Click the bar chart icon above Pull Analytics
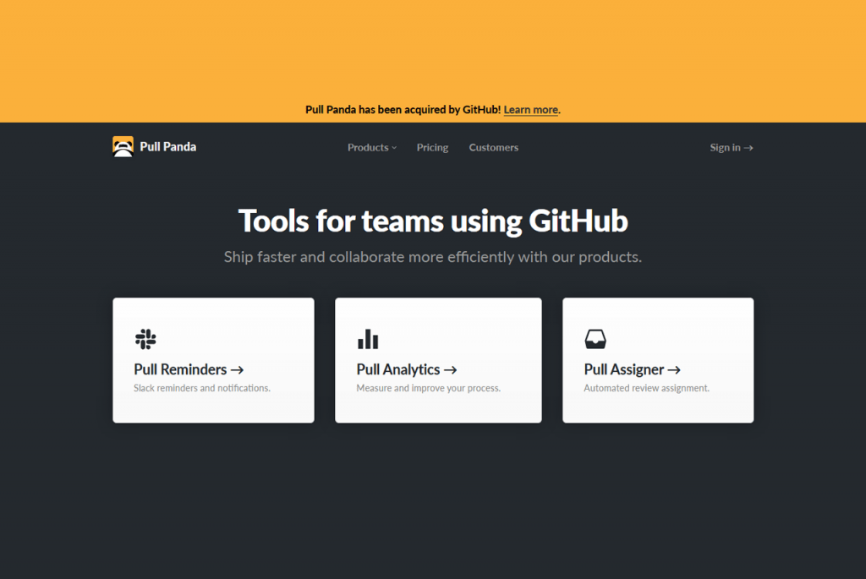The image size is (866, 579). point(368,338)
